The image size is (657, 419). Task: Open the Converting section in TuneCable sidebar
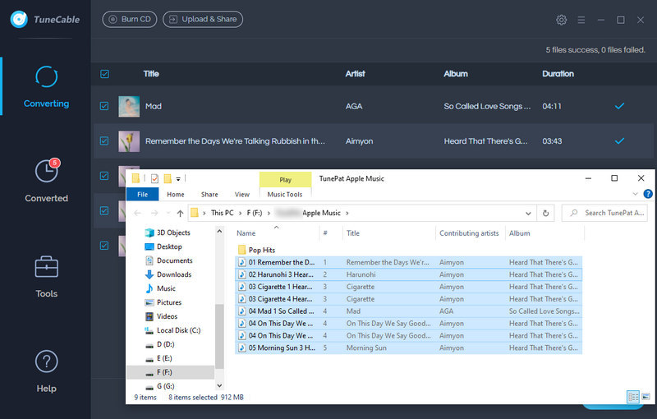[x=46, y=87]
